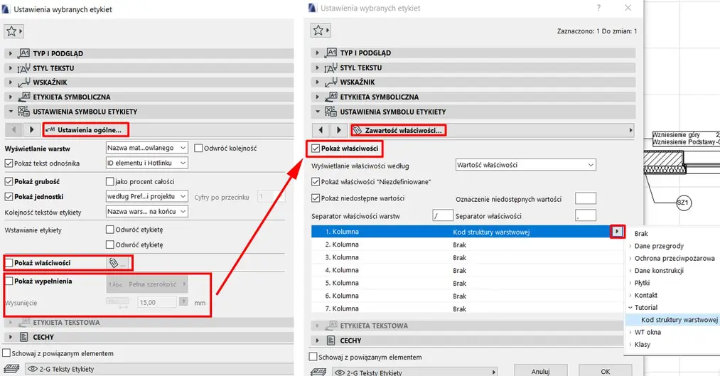The image size is (720, 376).
Task: Click eye icon in left 2-G Teksty Etykiety
Action: [32, 369]
